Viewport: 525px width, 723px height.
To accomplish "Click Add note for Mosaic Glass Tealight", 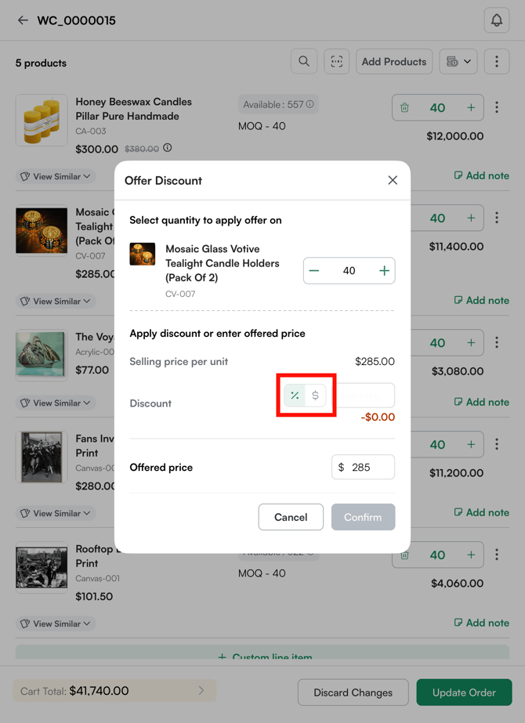I will (x=481, y=300).
